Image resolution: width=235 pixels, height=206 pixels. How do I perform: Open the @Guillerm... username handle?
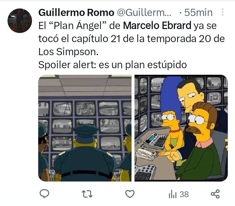pyautogui.click(x=144, y=12)
